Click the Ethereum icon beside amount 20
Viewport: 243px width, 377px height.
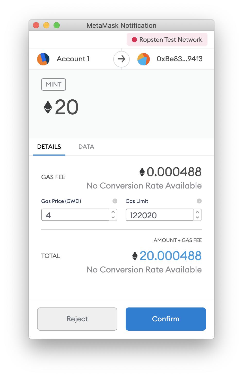(x=48, y=107)
